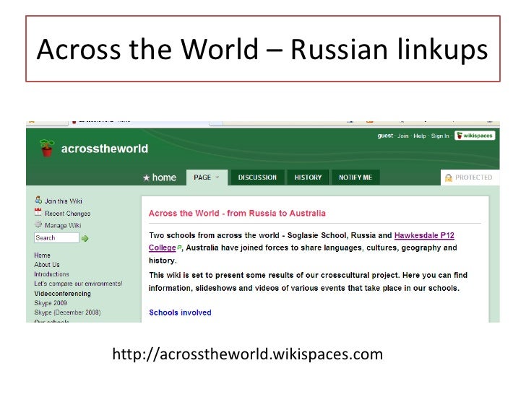Go to Home in sidebar navigation
Viewport: 526px width, 394px height.
pyautogui.click(x=42, y=255)
